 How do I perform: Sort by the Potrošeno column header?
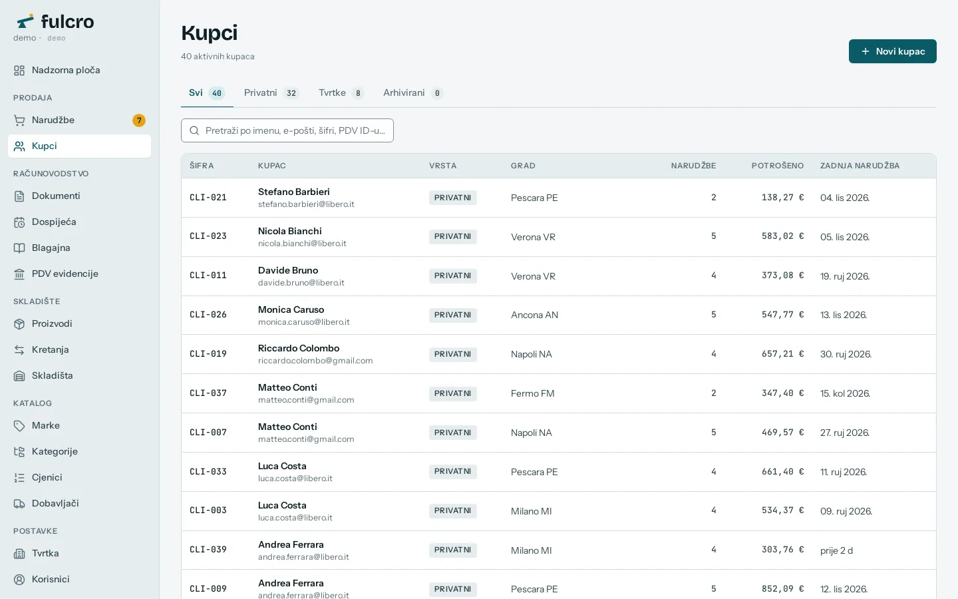click(777, 166)
